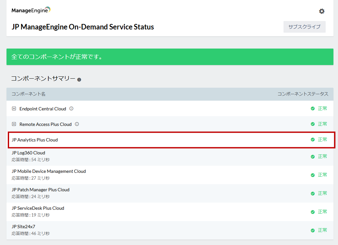Open JP Patch Manager Plus Cloud
338x245 pixels.
(41, 190)
